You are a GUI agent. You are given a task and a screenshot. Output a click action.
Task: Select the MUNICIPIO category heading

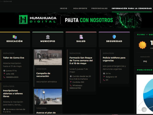pyautogui.click(x=48, y=41)
